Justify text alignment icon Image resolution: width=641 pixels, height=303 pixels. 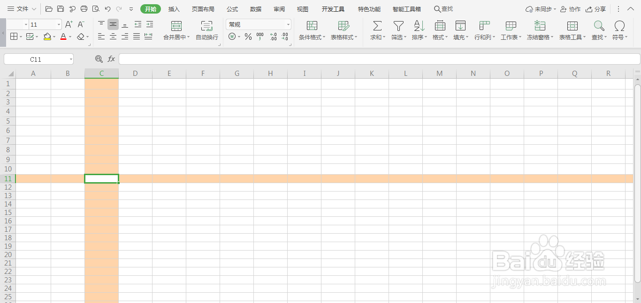coord(137,37)
